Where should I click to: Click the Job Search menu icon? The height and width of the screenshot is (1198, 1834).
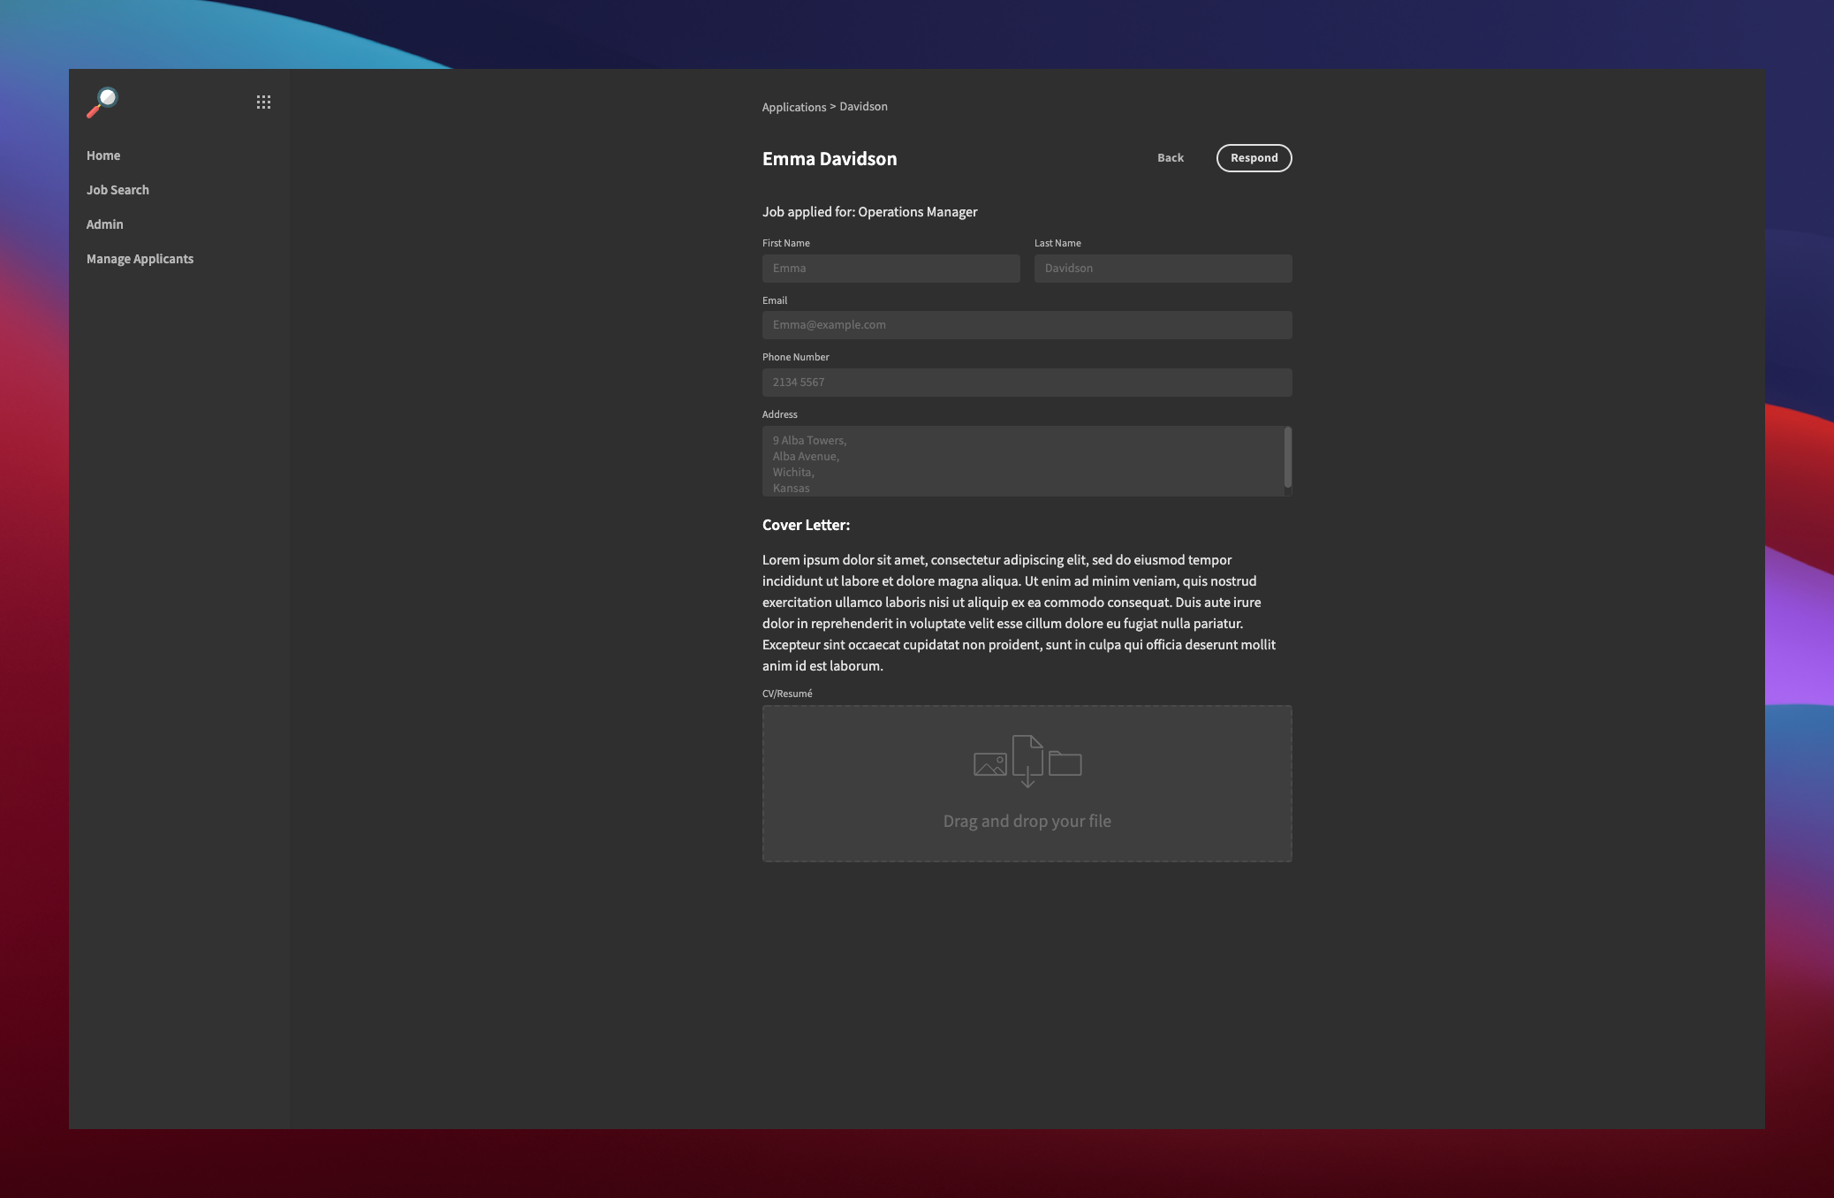[117, 188]
